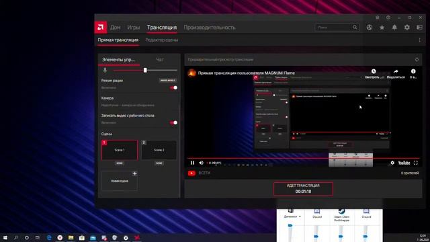
Task: Open the Динамики dropdown in volume mixer
Action: pyautogui.click(x=293, y=216)
